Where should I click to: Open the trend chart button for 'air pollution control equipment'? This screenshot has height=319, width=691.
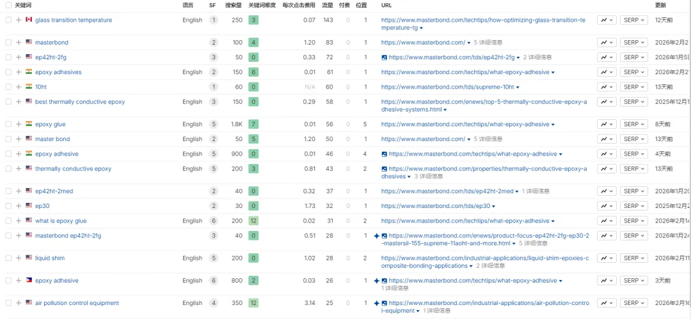(607, 303)
